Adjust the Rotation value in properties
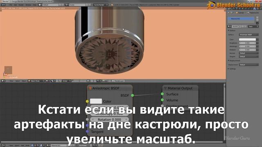Screen dimensions: 262x147 point(247,50)
